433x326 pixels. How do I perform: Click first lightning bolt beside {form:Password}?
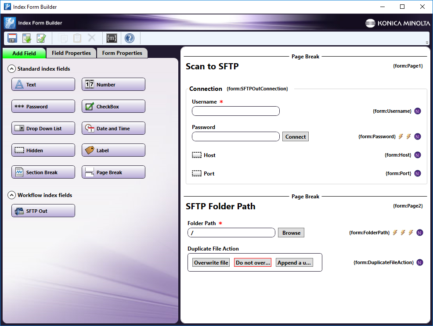401,136
